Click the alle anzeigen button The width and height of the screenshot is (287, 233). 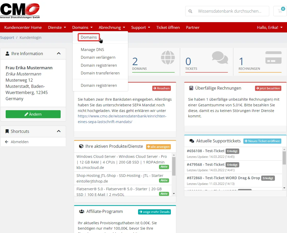tap(158, 147)
